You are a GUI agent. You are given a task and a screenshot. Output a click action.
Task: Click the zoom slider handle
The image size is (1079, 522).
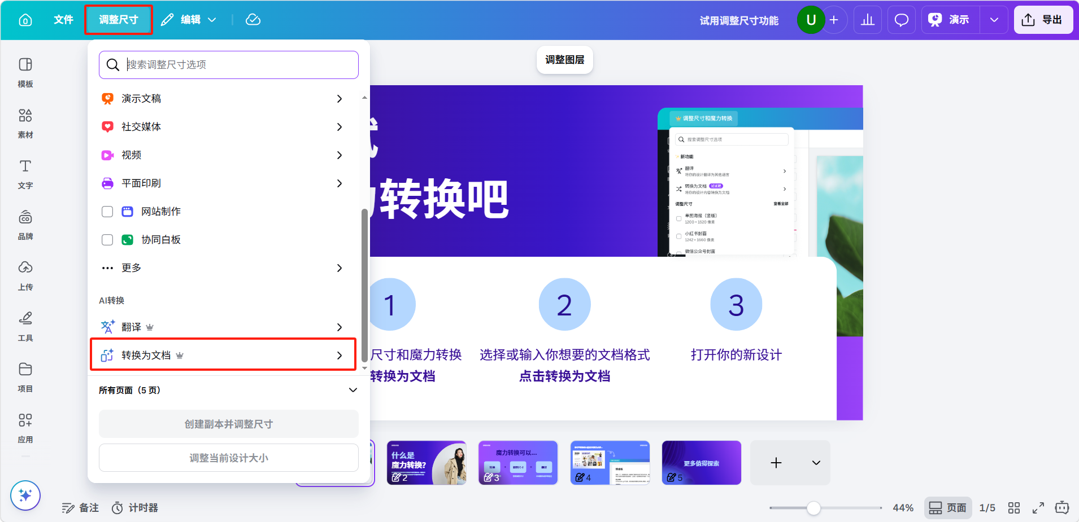pyautogui.click(x=813, y=508)
